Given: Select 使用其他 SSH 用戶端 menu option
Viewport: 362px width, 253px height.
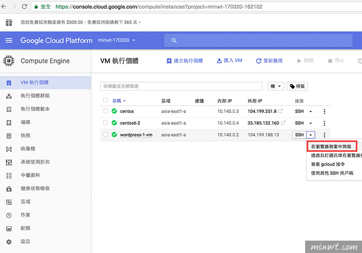Looking at the screenshot, I should [332, 173].
